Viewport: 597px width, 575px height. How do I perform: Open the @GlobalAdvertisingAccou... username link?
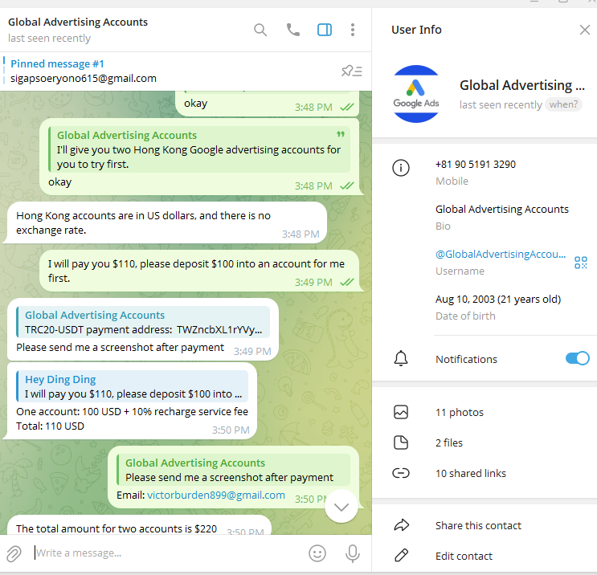point(501,255)
